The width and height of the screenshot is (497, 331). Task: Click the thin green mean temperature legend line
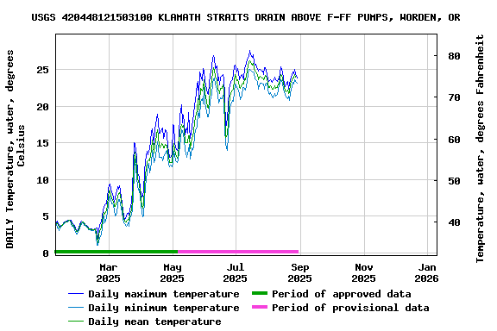point(76,322)
